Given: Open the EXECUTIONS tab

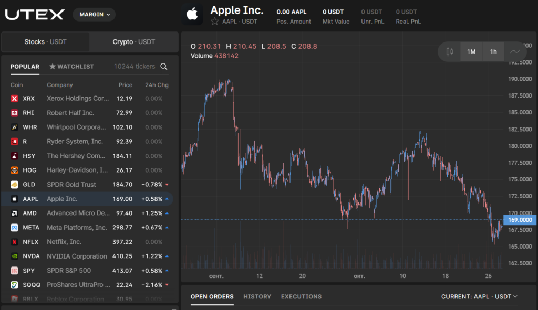Looking at the screenshot, I should tap(301, 297).
